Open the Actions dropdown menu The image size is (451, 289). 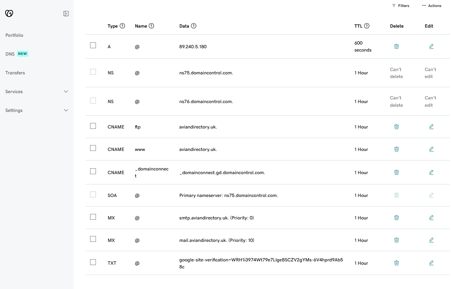(432, 6)
